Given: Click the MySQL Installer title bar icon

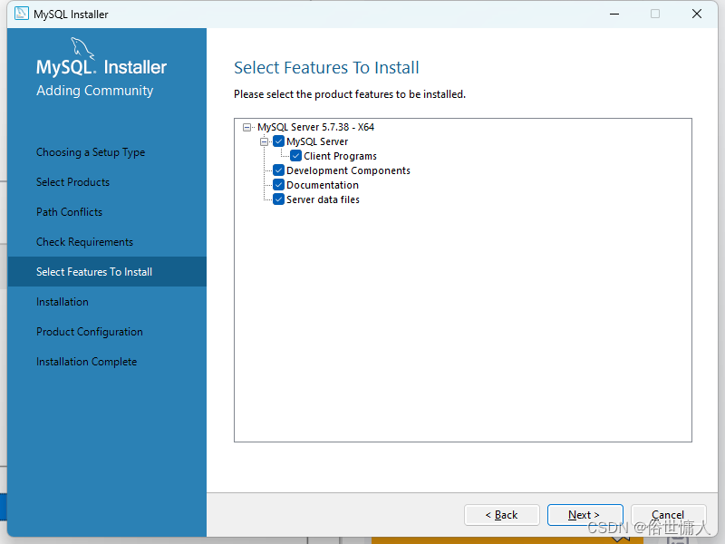Looking at the screenshot, I should pos(21,14).
